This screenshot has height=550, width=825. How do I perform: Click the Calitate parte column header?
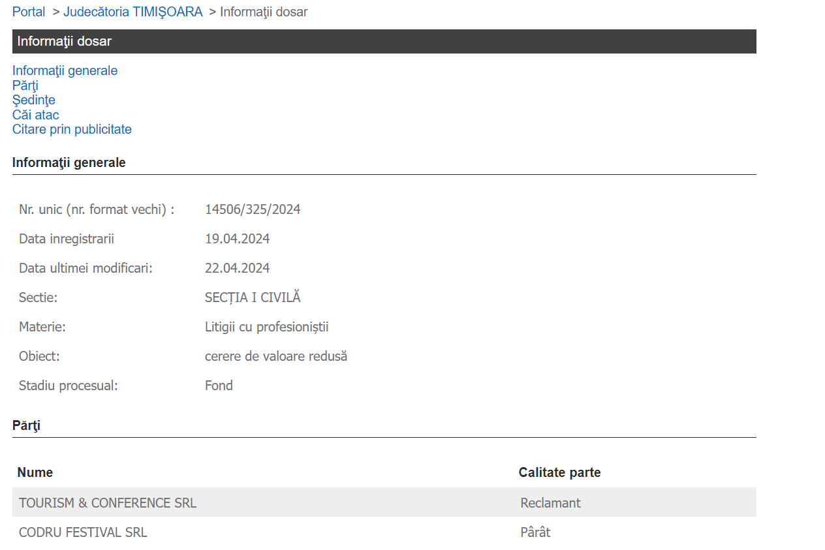click(x=559, y=472)
